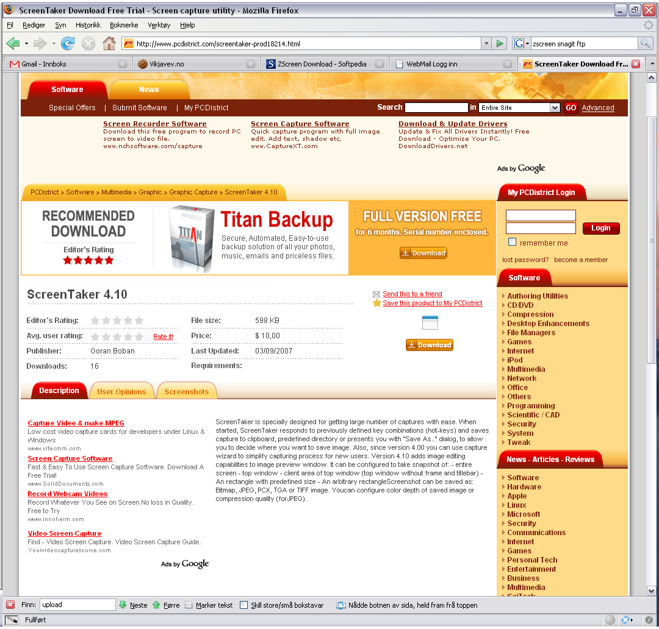Open the list all tabs dropdown arrow
Image resolution: width=659 pixels, height=629 pixels.
coord(652,64)
